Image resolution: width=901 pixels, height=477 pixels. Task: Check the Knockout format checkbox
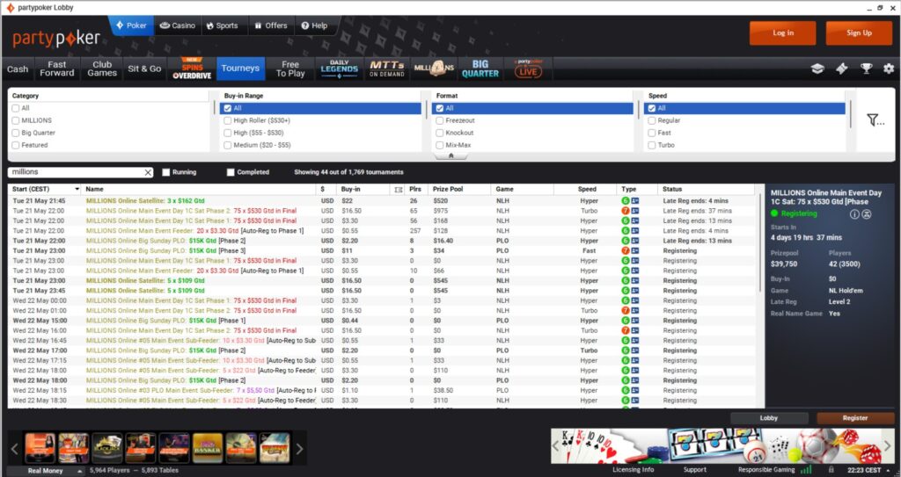[x=440, y=133]
